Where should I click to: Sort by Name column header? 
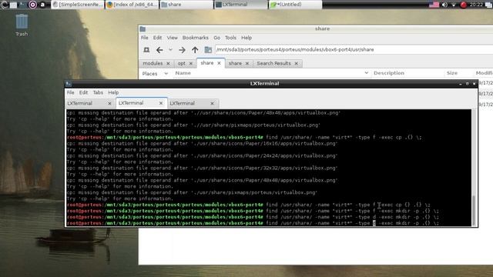(x=183, y=73)
